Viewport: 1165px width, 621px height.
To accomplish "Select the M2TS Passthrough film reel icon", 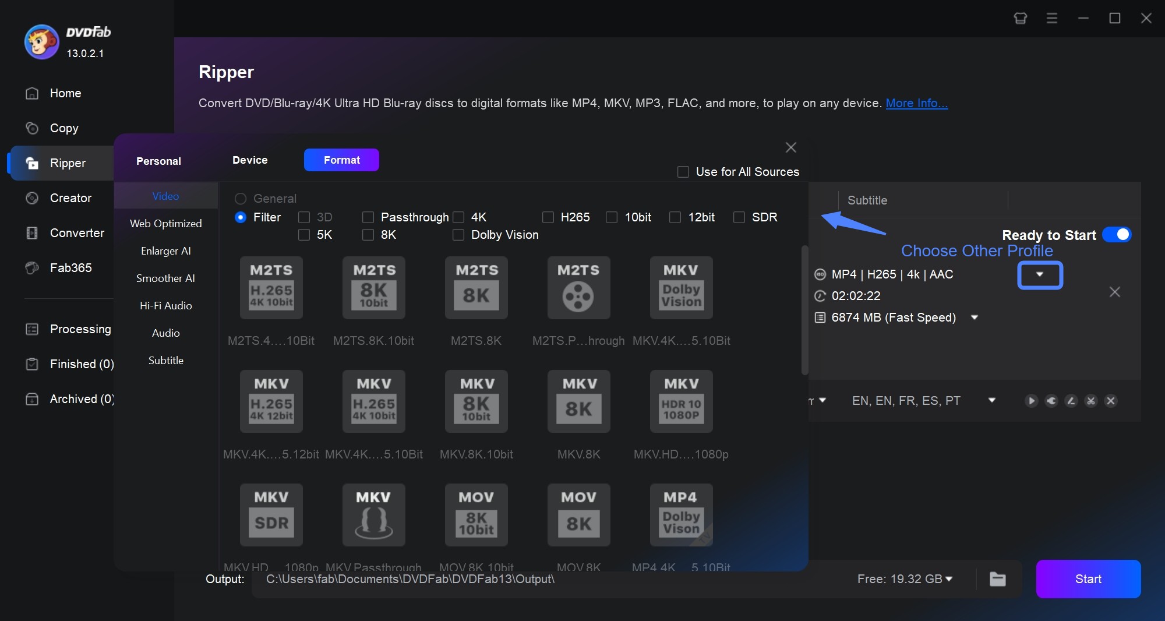I will [579, 288].
